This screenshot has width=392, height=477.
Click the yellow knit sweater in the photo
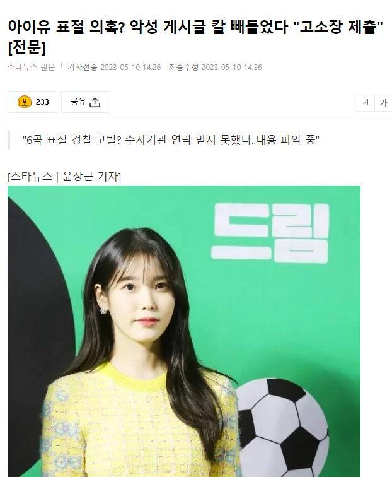(x=137, y=423)
